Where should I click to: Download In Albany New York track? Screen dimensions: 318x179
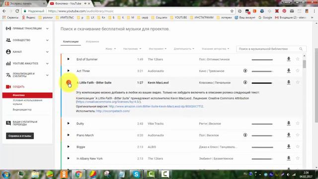pyautogui.click(x=289, y=158)
